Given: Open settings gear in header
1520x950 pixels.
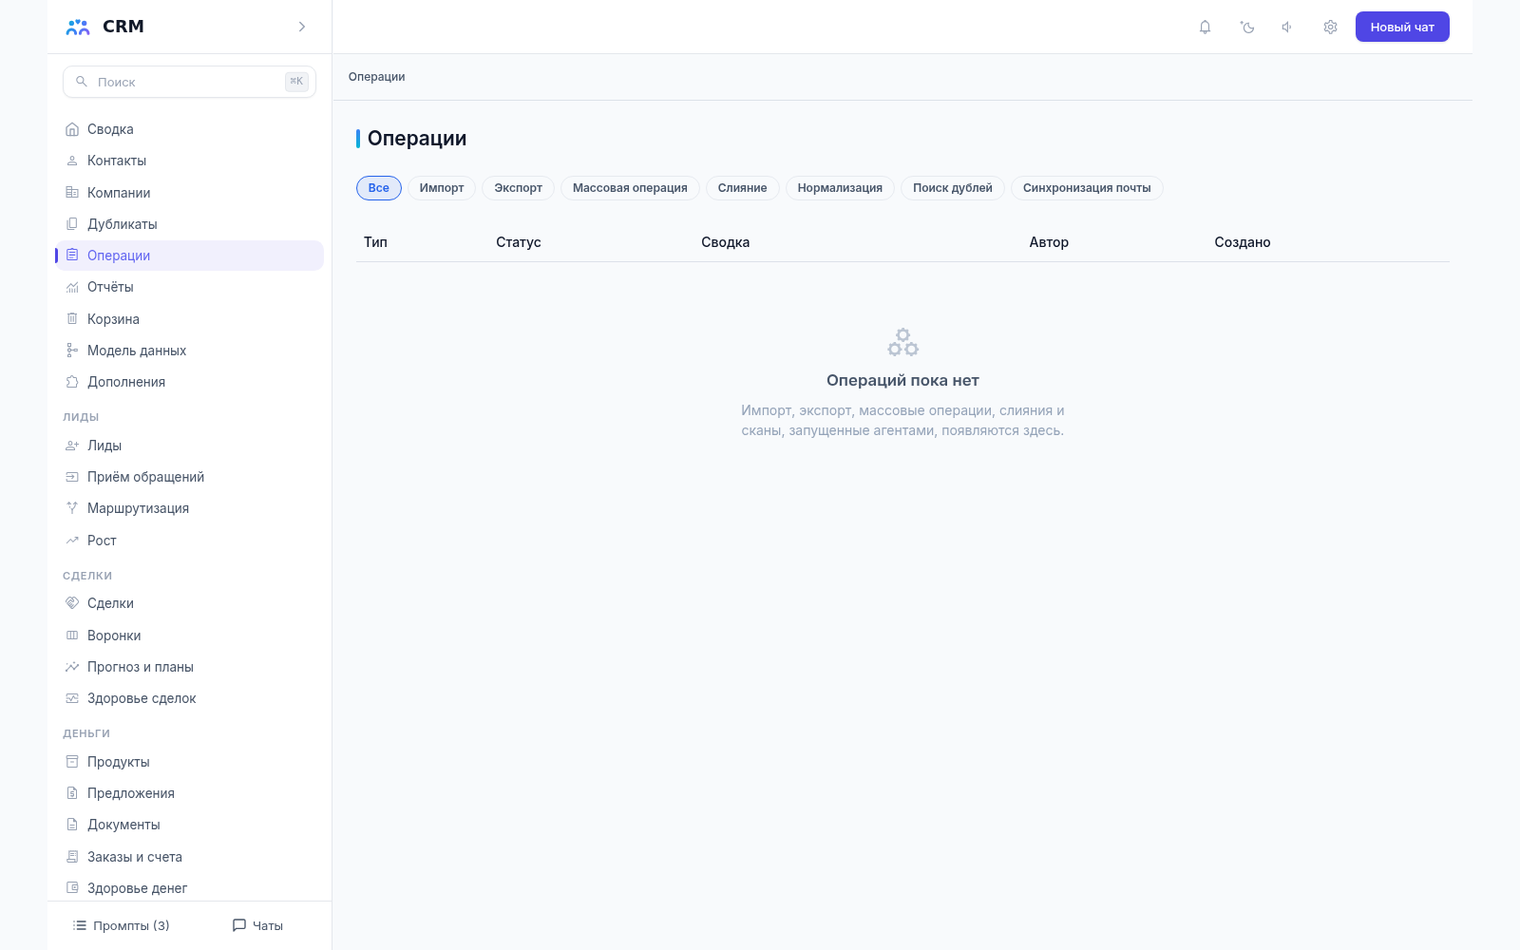Looking at the screenshot, I should pyautogui.click(x=1330, y=27).
